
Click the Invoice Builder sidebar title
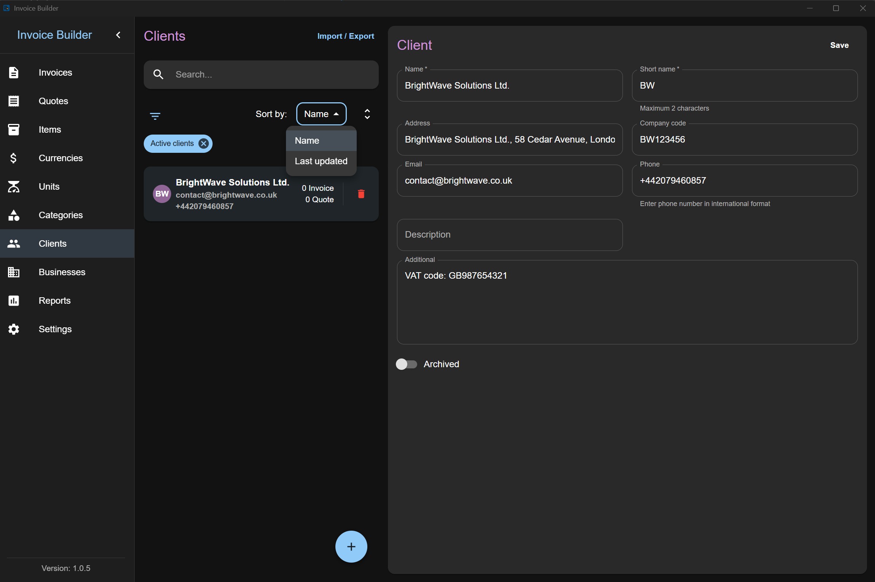[x=54, y=35]
